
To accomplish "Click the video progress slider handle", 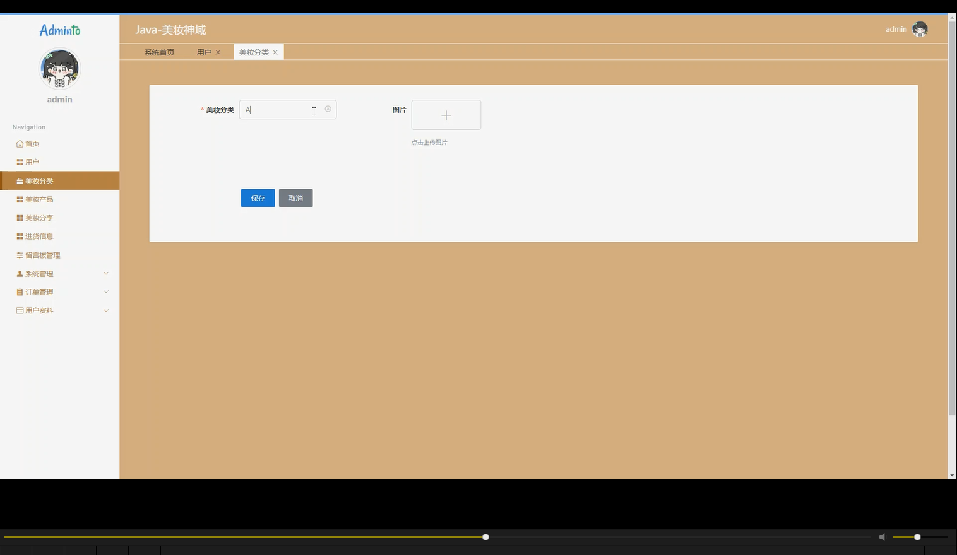I will coord(485,537).
